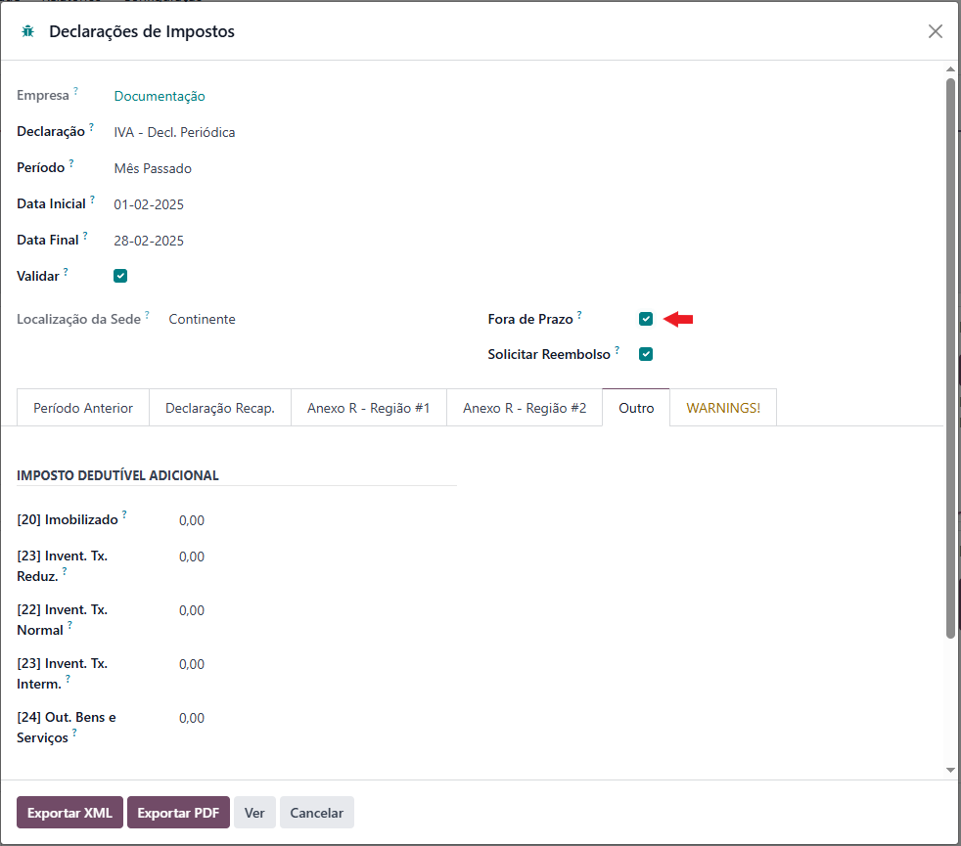Click help icon next to Empresa label
This screenshot has height=846, width=961.
[x=76, y=91]
